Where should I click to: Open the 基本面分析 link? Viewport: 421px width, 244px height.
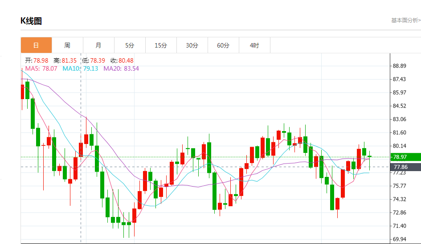pos(405,20)
